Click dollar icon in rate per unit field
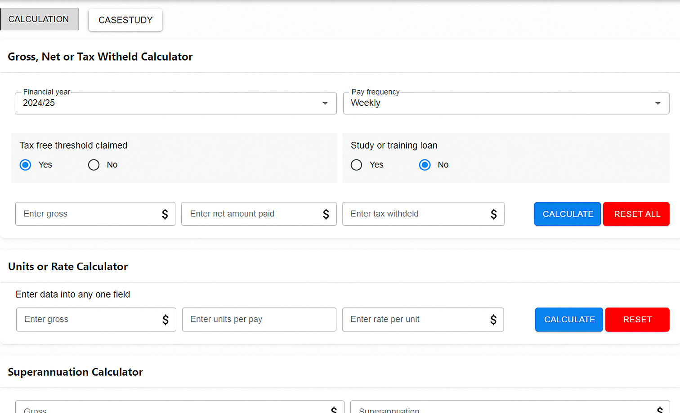 [x=493, y=320]
